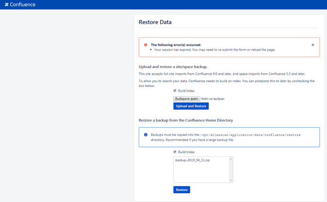Click the backup list scrollbar up arrow
327x202 pixels.
point(230,159)
